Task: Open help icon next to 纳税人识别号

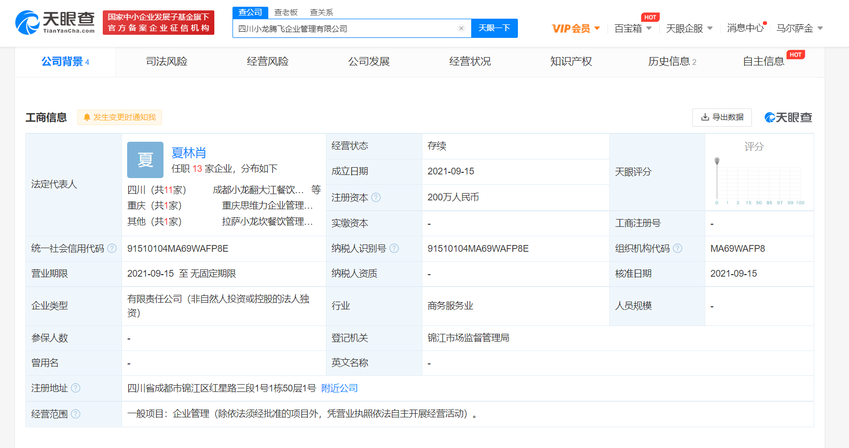Action: (394, 248)
